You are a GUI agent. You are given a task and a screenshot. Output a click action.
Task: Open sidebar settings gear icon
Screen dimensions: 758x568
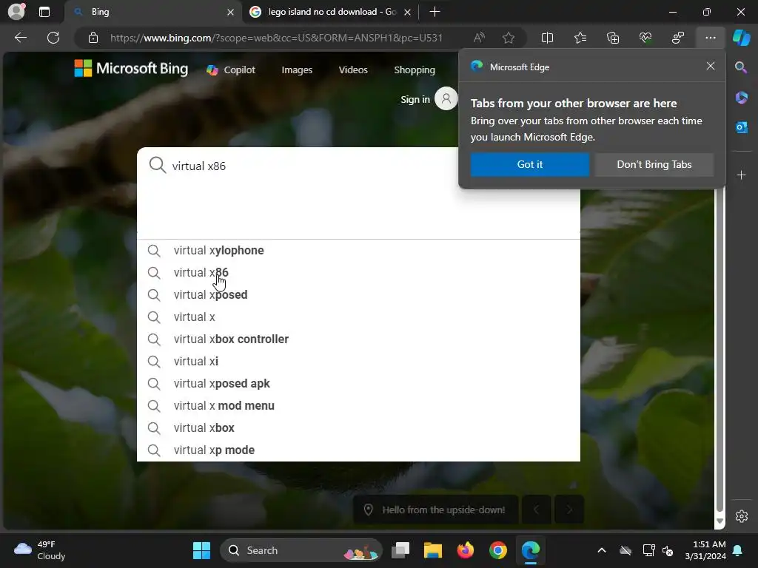741,516
